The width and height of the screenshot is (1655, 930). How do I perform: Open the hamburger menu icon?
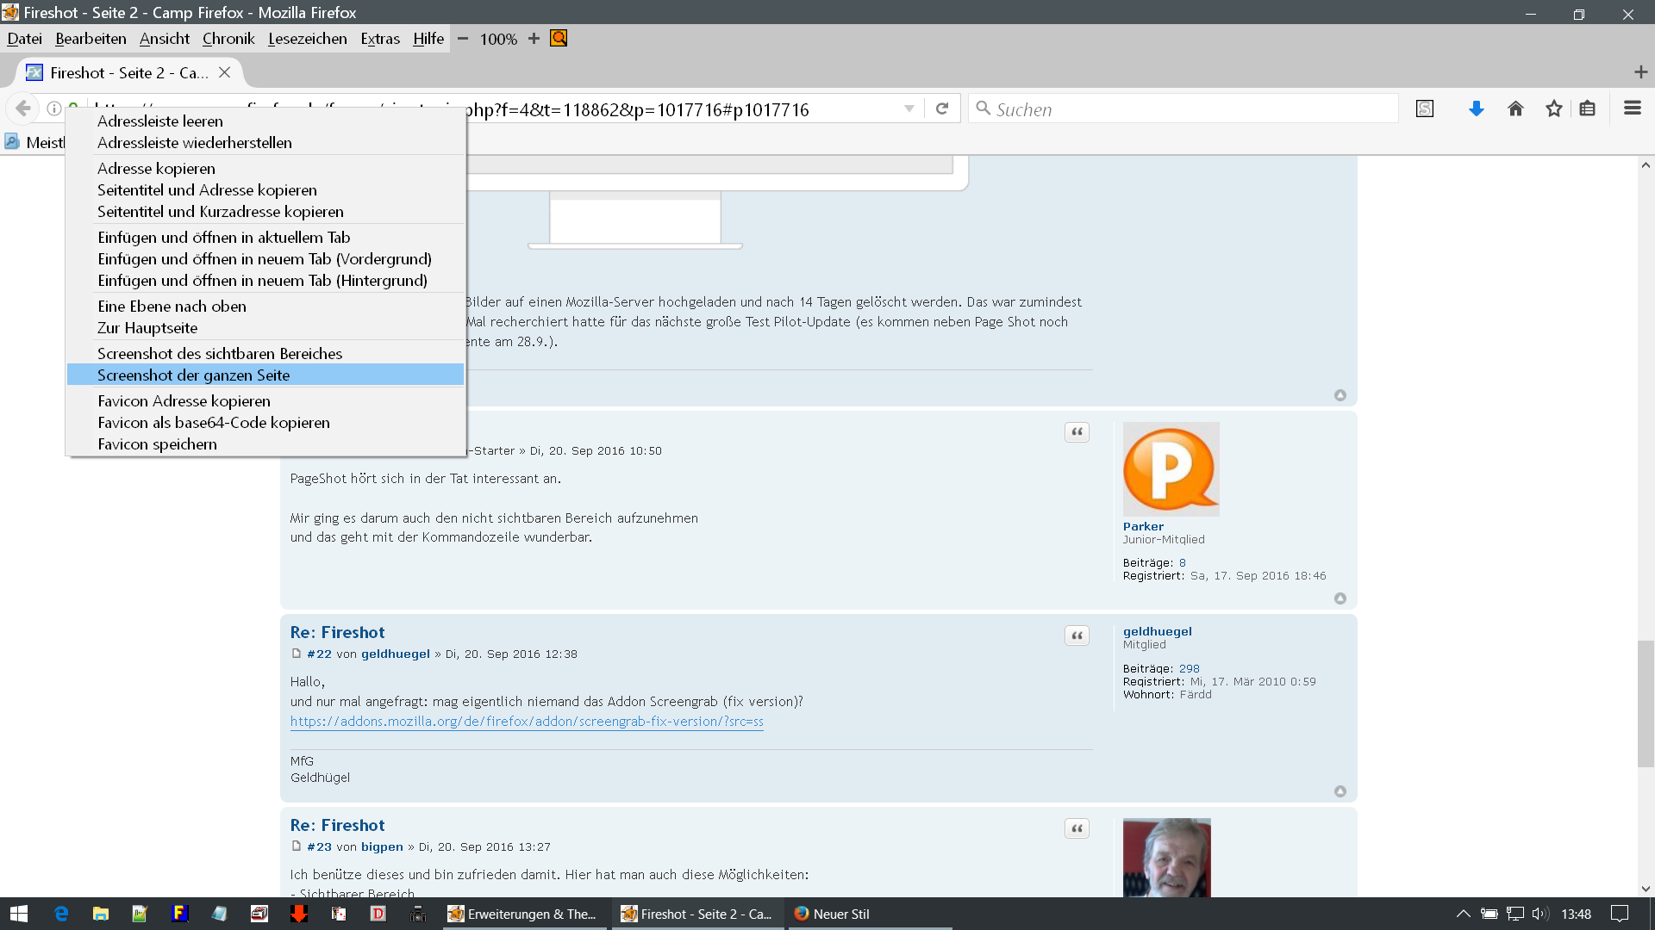coord(1632,108)
